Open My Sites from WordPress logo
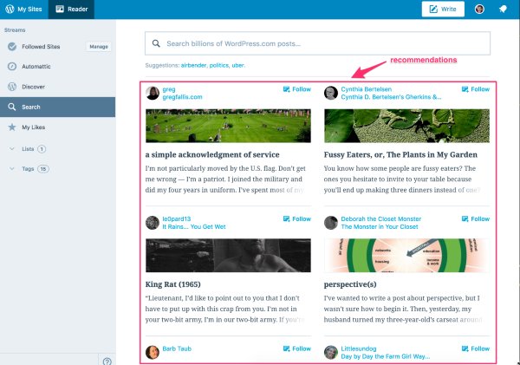This screenshot has width=520, height=365. coord(24,10)
